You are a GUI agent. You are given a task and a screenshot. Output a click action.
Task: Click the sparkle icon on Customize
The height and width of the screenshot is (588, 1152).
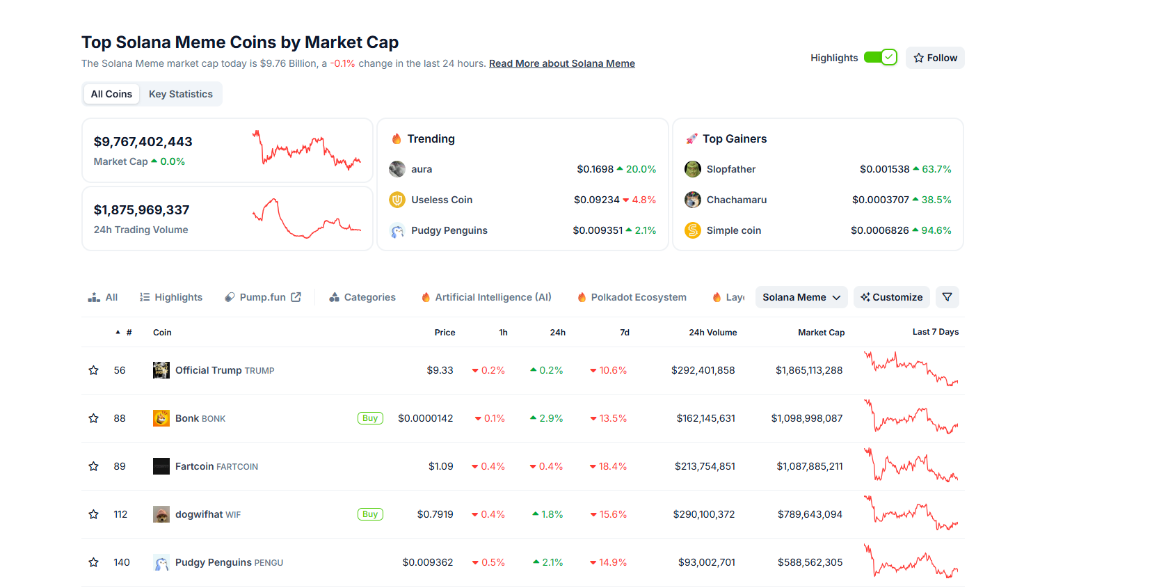click(865, 297)
